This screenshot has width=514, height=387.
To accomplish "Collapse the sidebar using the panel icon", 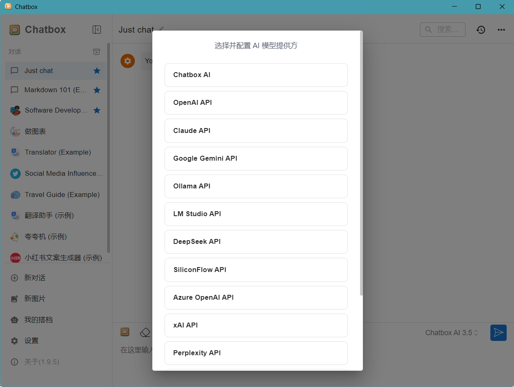I will coord(97,29).
